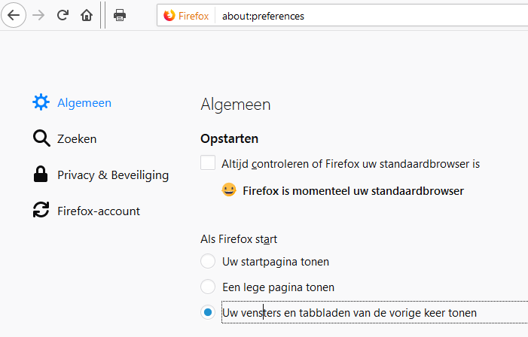This screenshot has height=337, width=528.
Task: Click the Privacy & Beveiliging padlock icon
Action: point(41,175)
